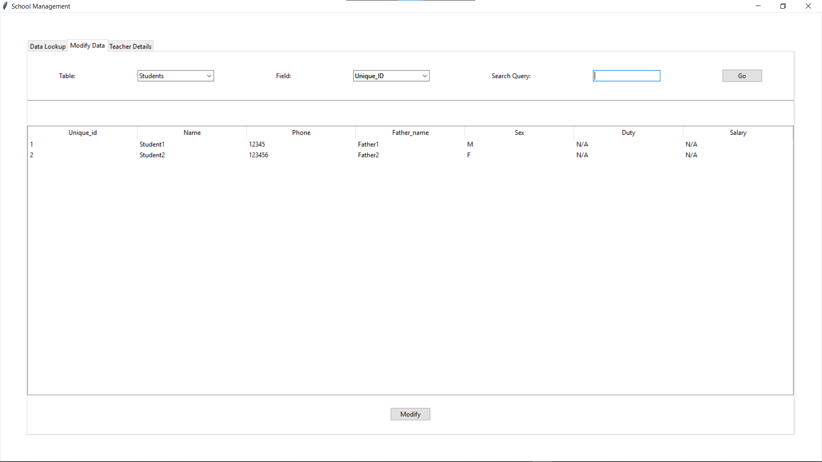
Task: Minimize the School Management window
Action: 758,6
